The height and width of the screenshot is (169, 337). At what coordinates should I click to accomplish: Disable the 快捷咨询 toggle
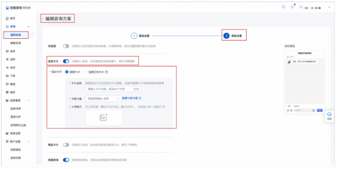tap(66, 160)
